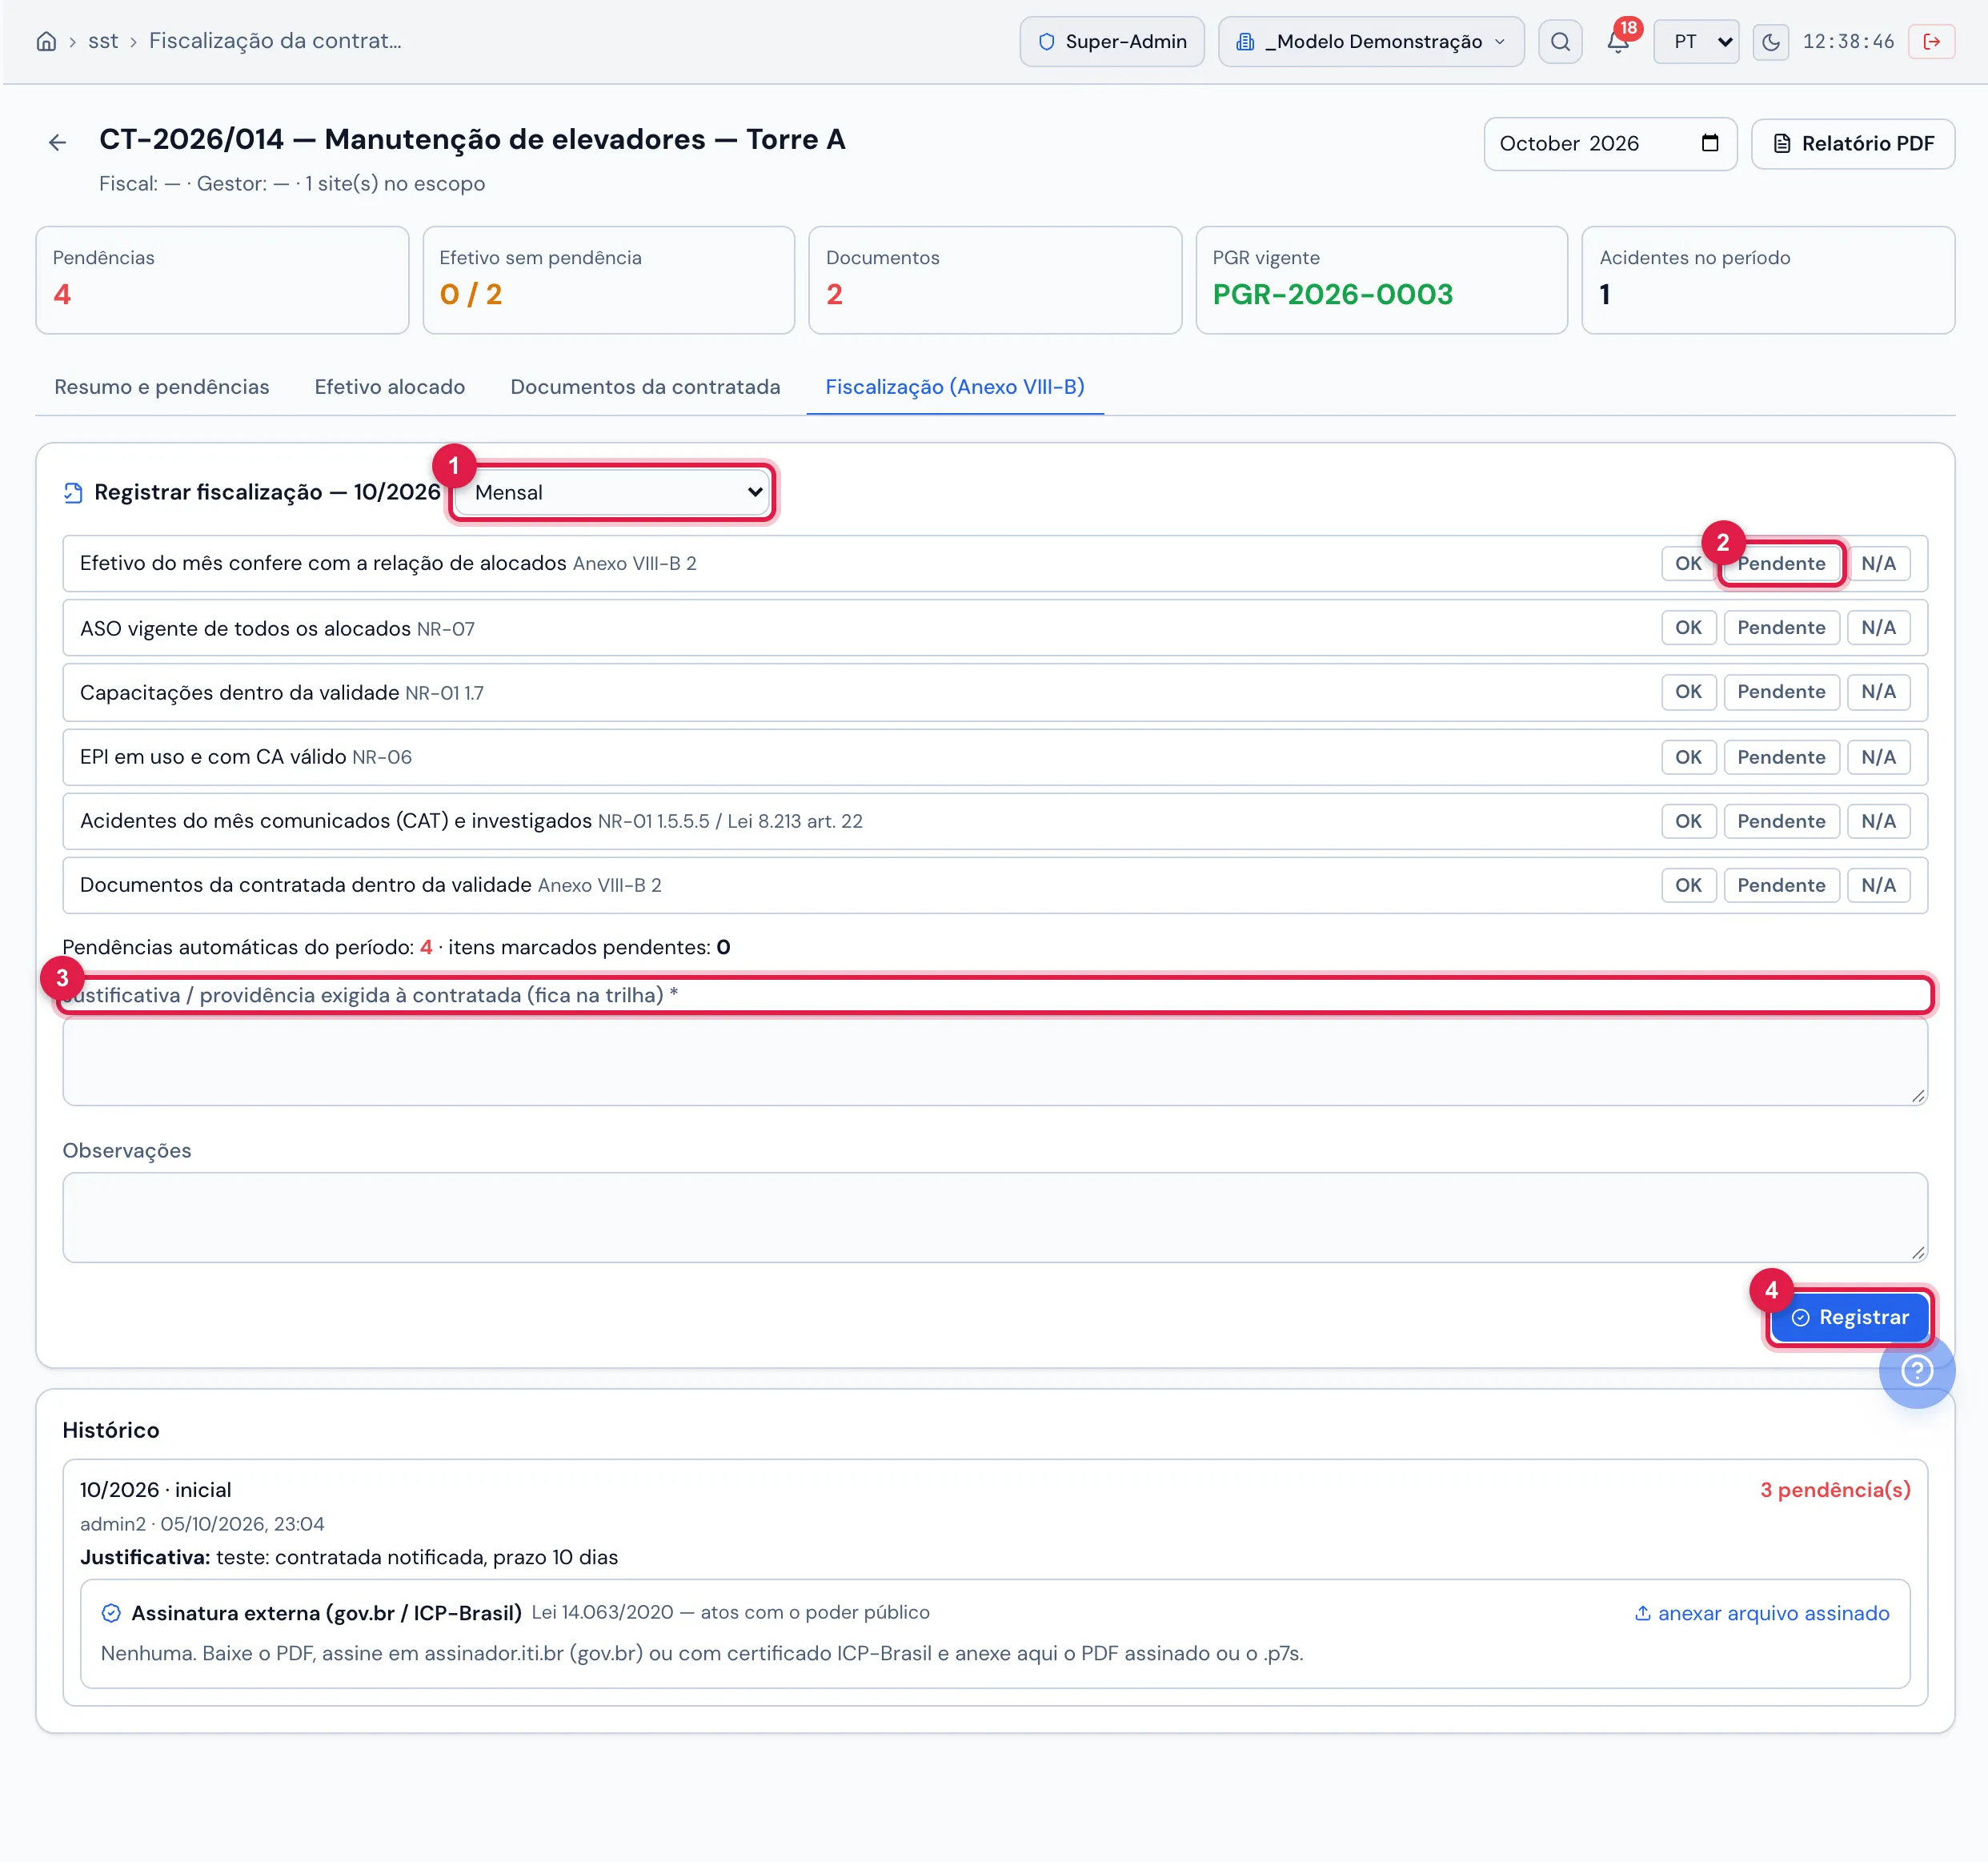Mark 'Documentos da contratada dentro da validade' as OK
Viewport: 1988px width, 1862px height.
1688,885
